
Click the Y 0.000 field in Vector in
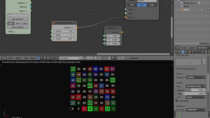(113, 40)
